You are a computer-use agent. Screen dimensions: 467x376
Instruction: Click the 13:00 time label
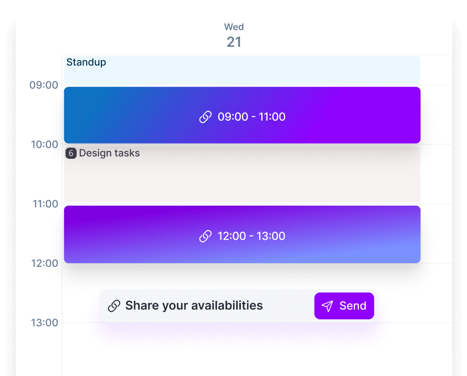44,323
